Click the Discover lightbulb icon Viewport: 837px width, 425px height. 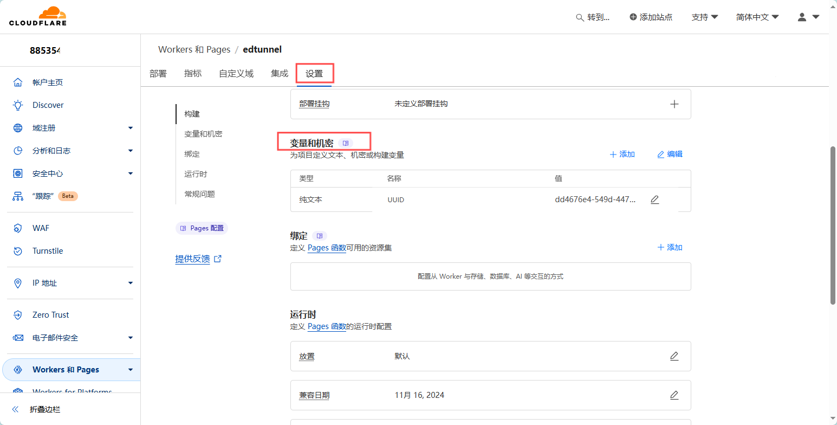click(18, 105)
